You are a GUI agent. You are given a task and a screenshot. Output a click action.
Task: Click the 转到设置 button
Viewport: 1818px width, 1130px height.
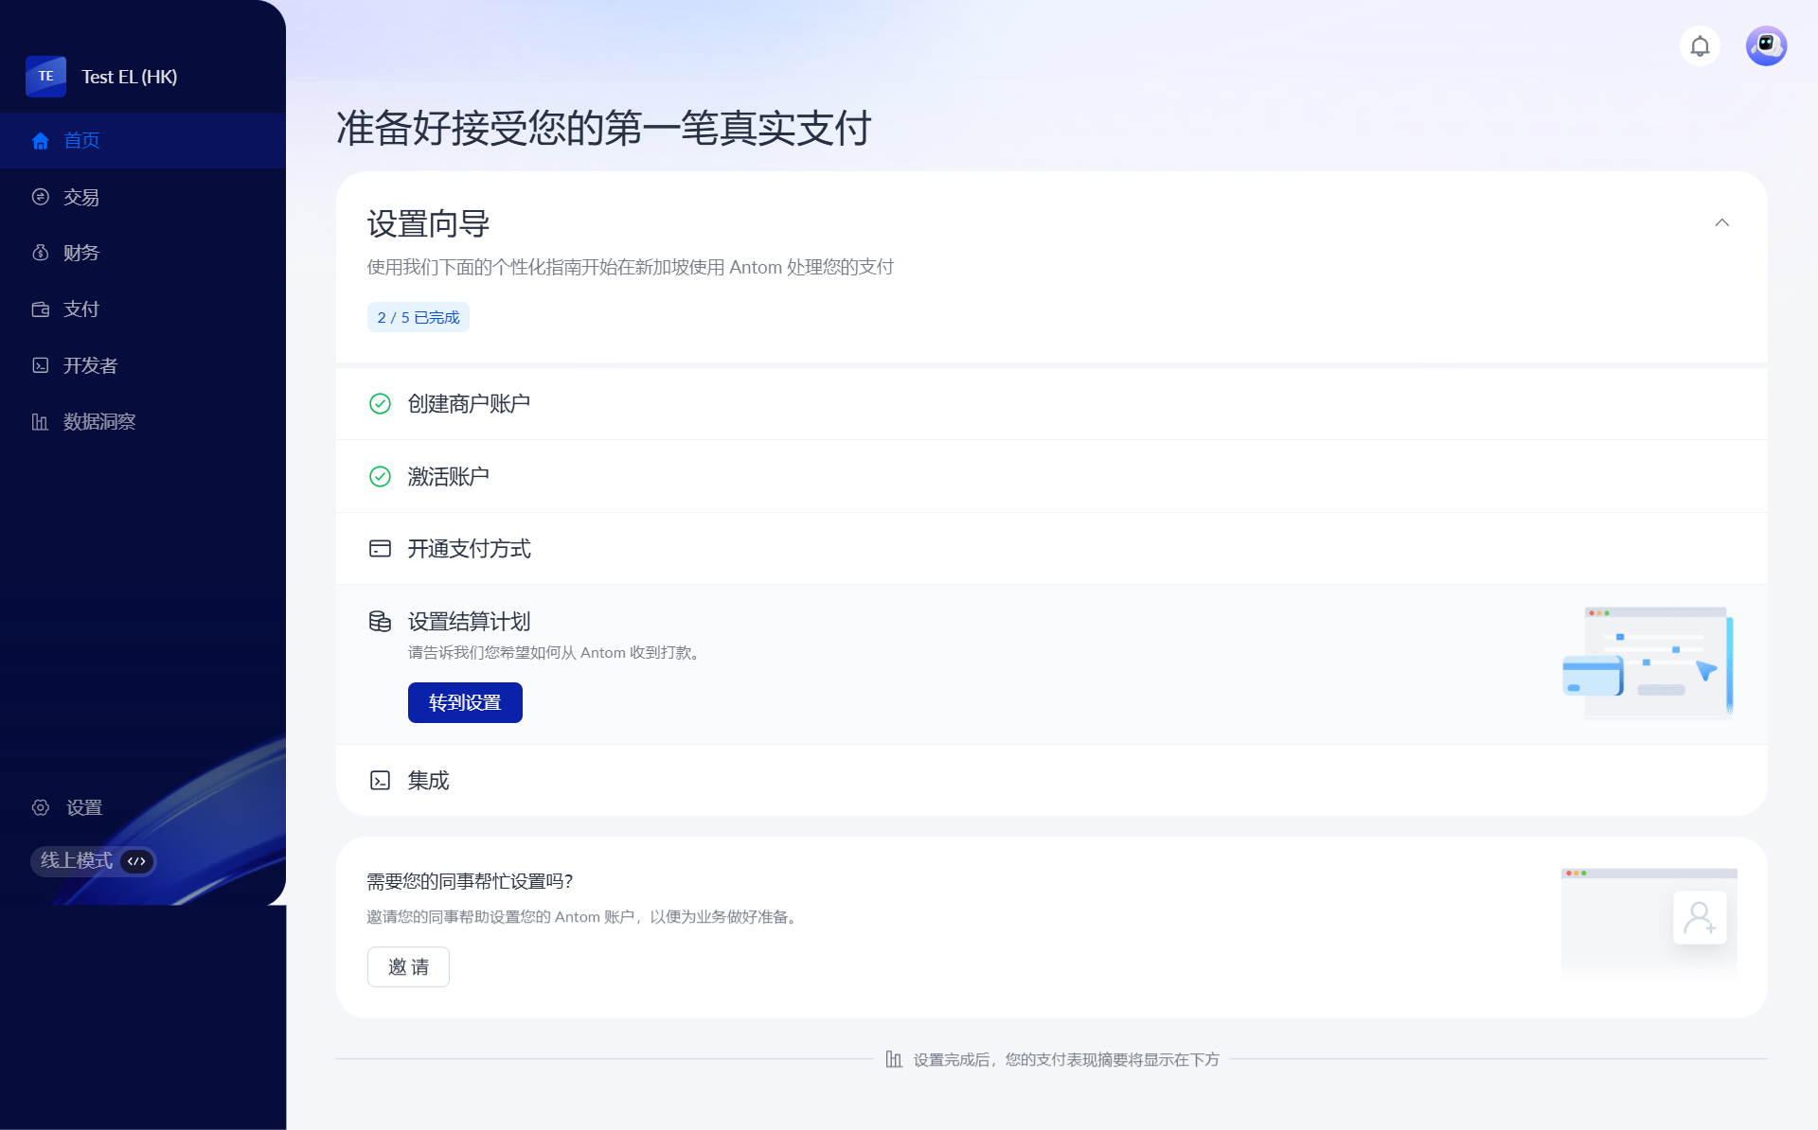465,703
